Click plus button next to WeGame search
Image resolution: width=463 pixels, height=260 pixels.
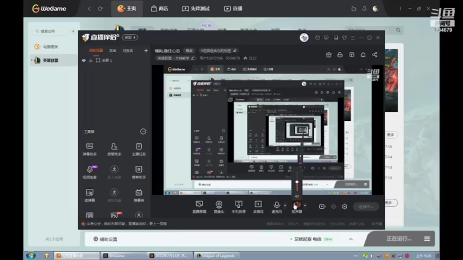(73, 31)
